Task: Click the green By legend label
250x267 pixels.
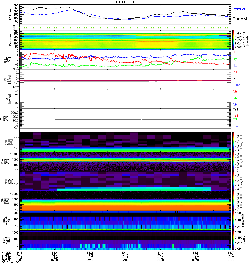Action: pos(235,59)
